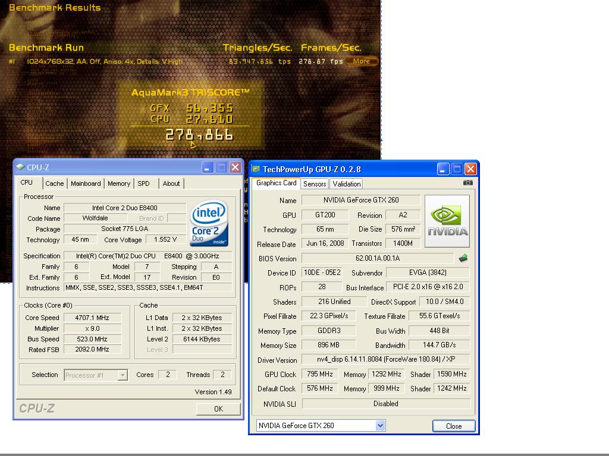
Task: Switch to the Mainboard tab
Action: 86,183
